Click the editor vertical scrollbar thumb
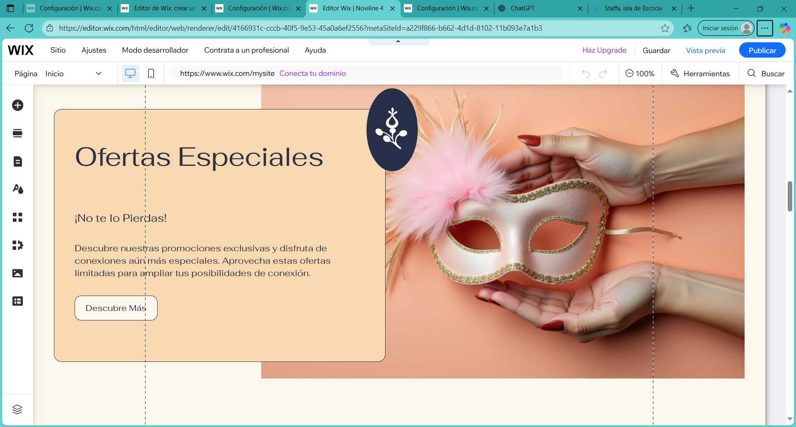The width and height of the screenshot is (796, 427). coord(790,196)
